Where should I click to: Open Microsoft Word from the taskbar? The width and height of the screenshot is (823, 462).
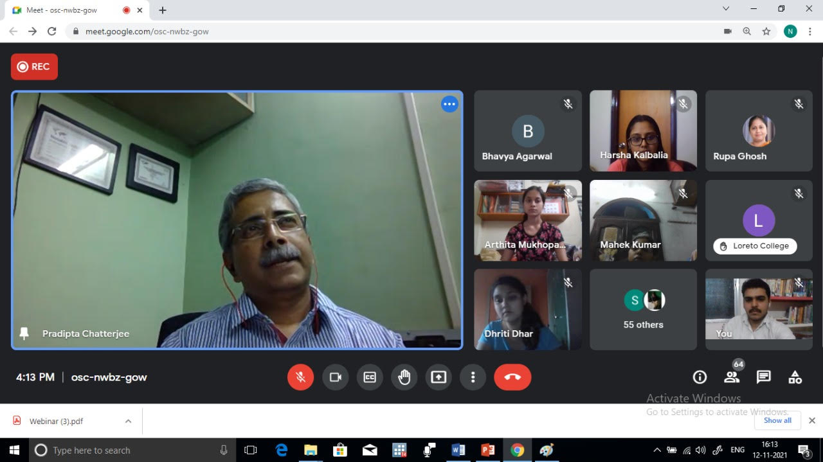[458, 450]
